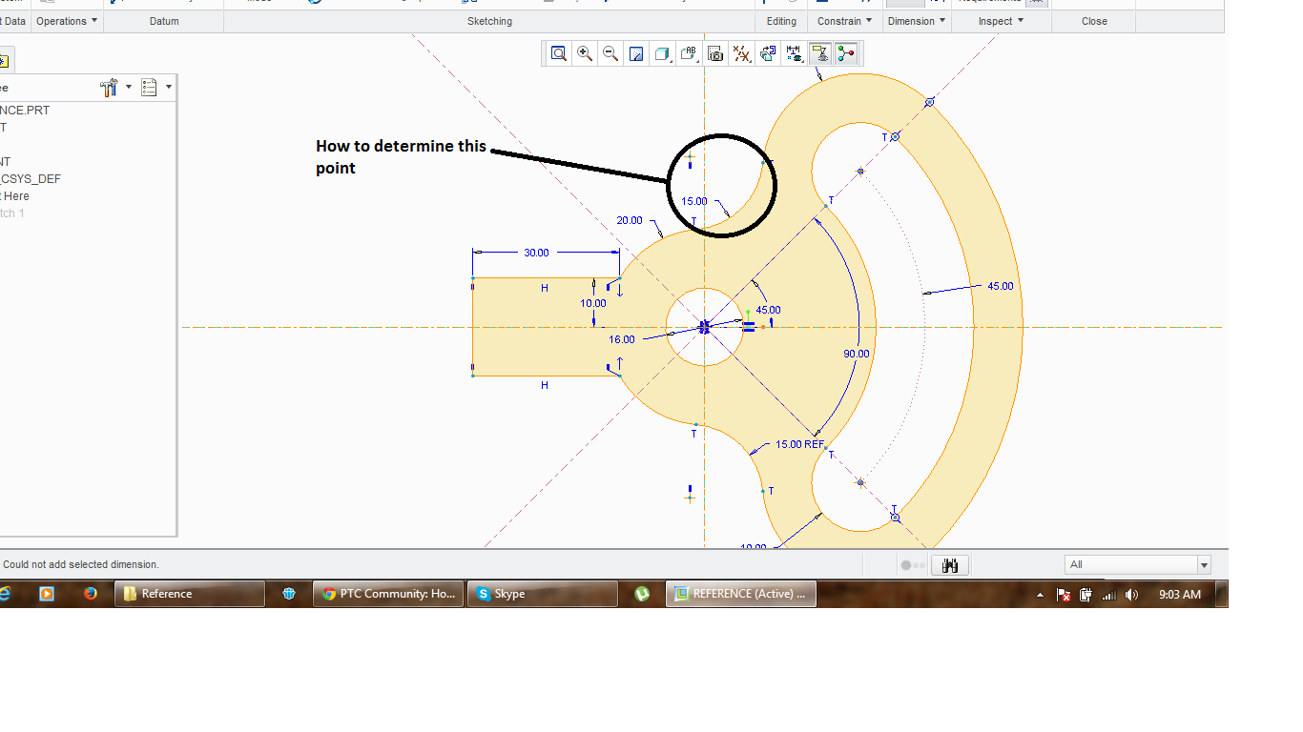
Task: Show hidden system tray icons arrow
Action: 1041,595
